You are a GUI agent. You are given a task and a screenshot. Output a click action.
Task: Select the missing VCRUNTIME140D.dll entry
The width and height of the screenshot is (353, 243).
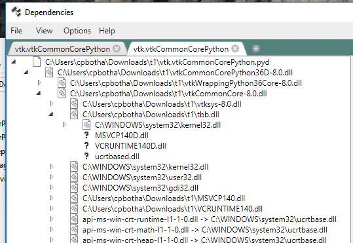[130, 146]
